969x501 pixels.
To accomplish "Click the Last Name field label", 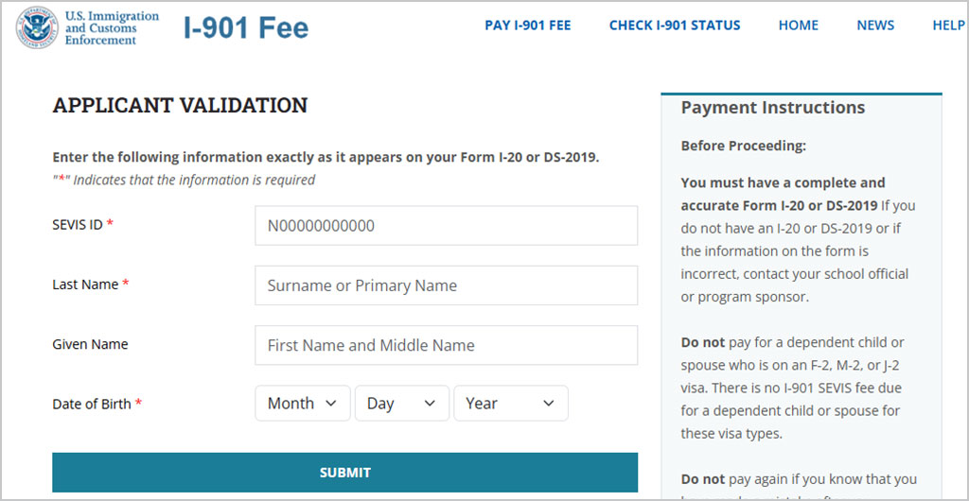I will coord(85,285).
